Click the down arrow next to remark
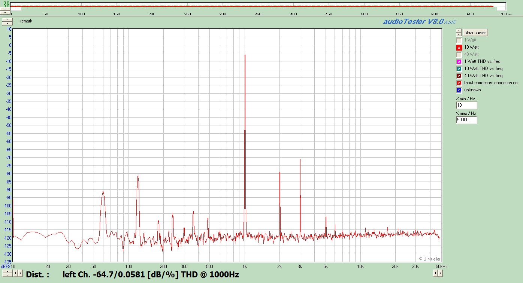Screen dimensions: 523x283 [7, 24]
